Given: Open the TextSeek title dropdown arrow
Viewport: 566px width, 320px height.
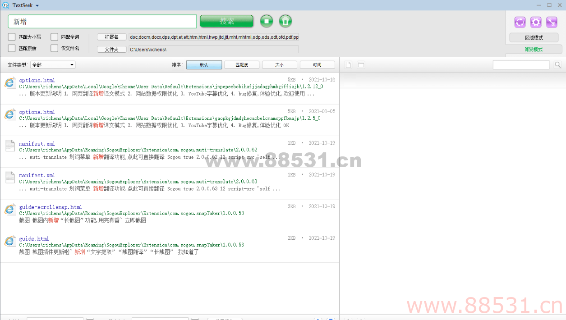Looking at the screenshot, I should tap(37, 6).
